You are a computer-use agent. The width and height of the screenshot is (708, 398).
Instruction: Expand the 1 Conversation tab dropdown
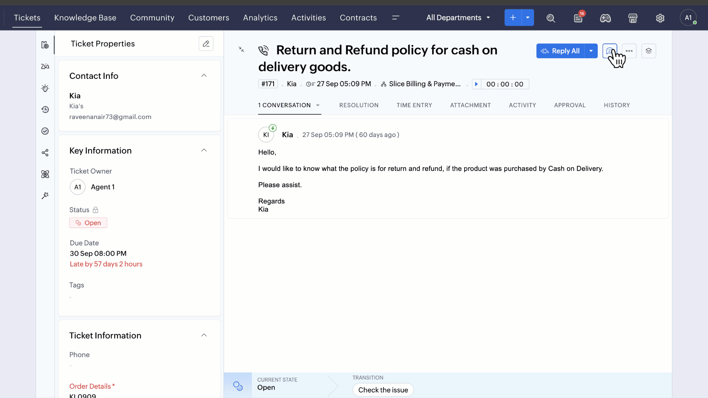tap(318, 105)
